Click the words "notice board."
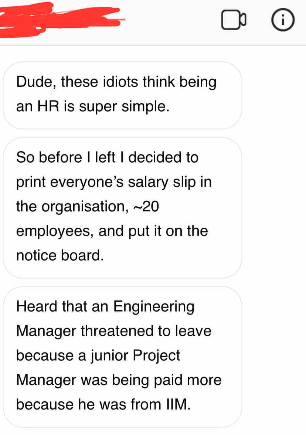306x435 pixels. (x=59, y=256)
